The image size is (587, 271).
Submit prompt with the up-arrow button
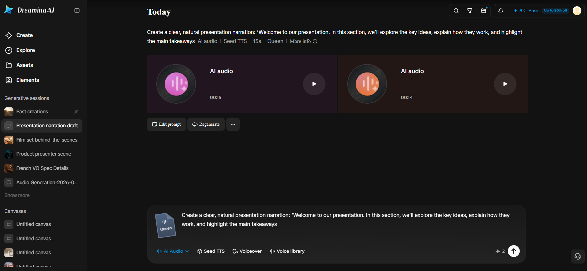[x=514, y=251]
